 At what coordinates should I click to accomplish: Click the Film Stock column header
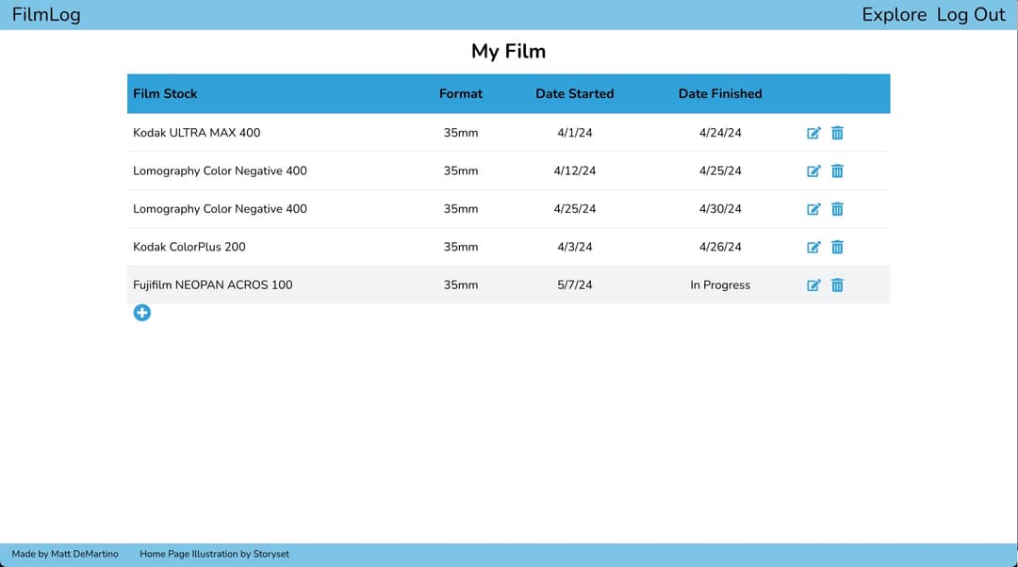coord(165,93)
